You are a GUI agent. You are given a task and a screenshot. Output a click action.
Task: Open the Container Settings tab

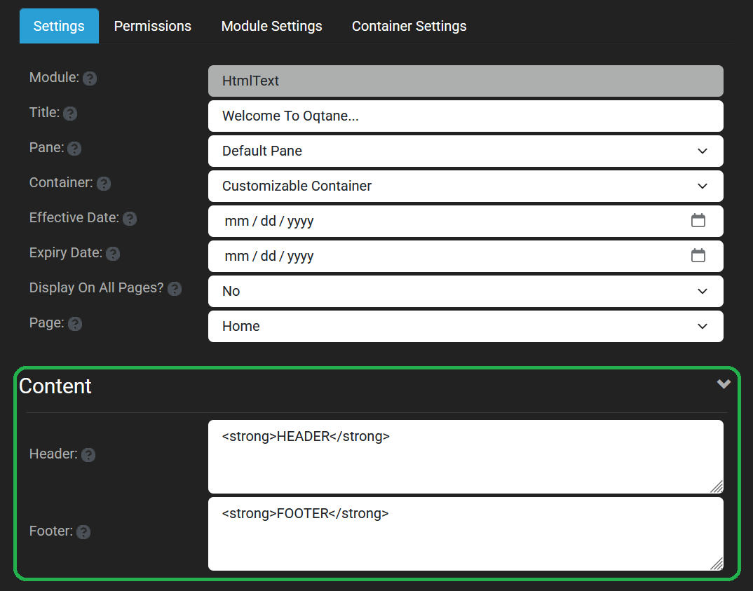click(x=409, y=26)
